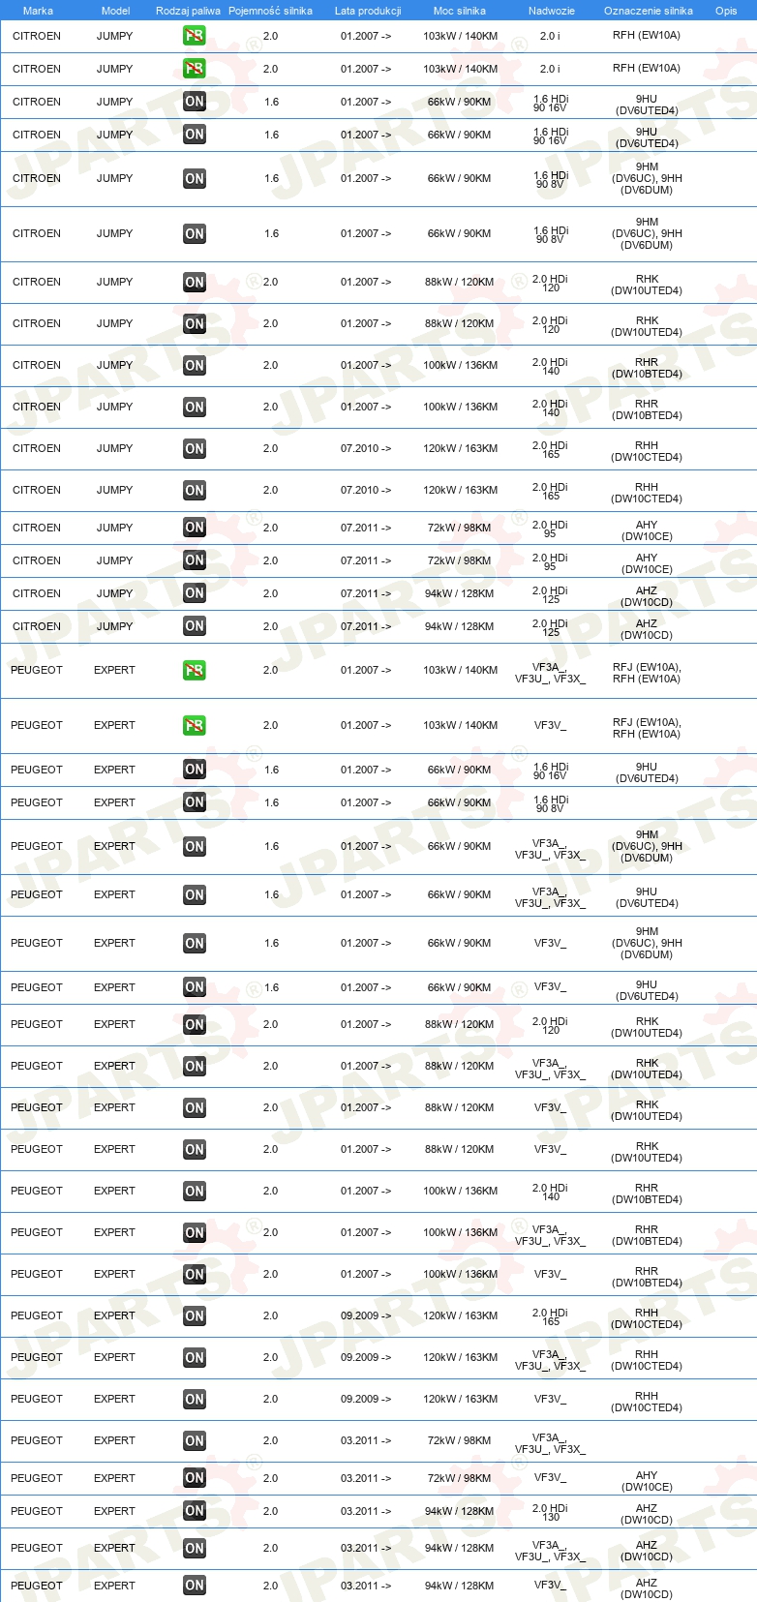The height and width of the screenshot is (1602, 757).
Task: Select 'AHZ (DW10CD)' in Peugeot 94kW VF3A_ row
Action: (647, 1551)
